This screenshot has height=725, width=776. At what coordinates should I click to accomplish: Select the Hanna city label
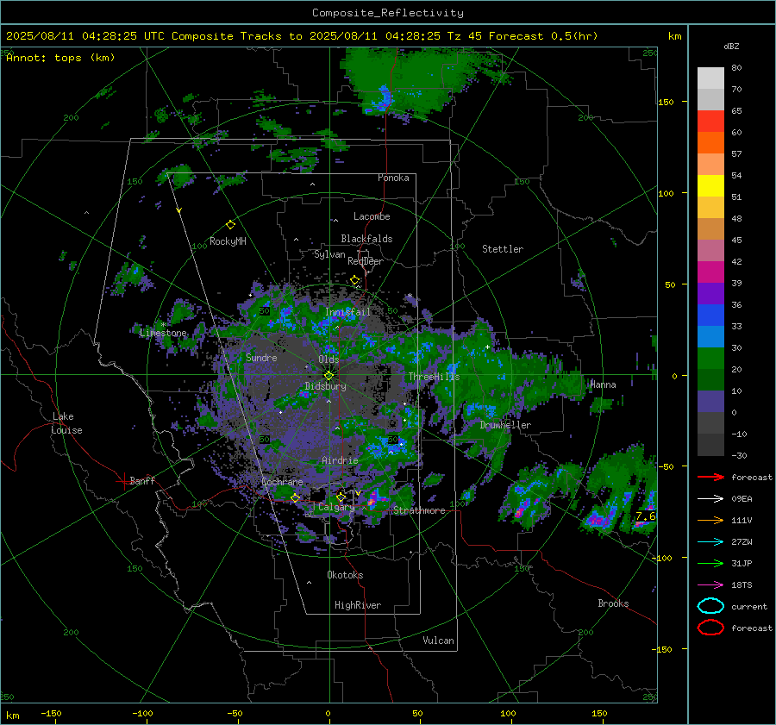[x=603, y=384]
